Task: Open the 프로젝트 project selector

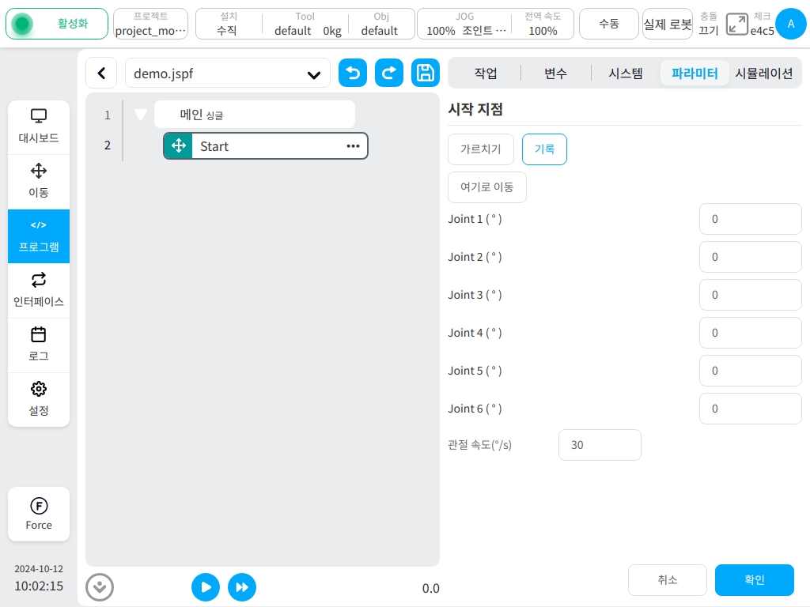Action: coord(150,24)
